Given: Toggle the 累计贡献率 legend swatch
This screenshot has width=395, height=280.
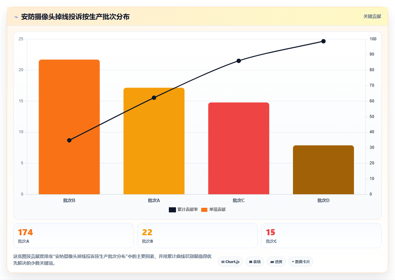Looking at the screenshot, I should (172, 210).
